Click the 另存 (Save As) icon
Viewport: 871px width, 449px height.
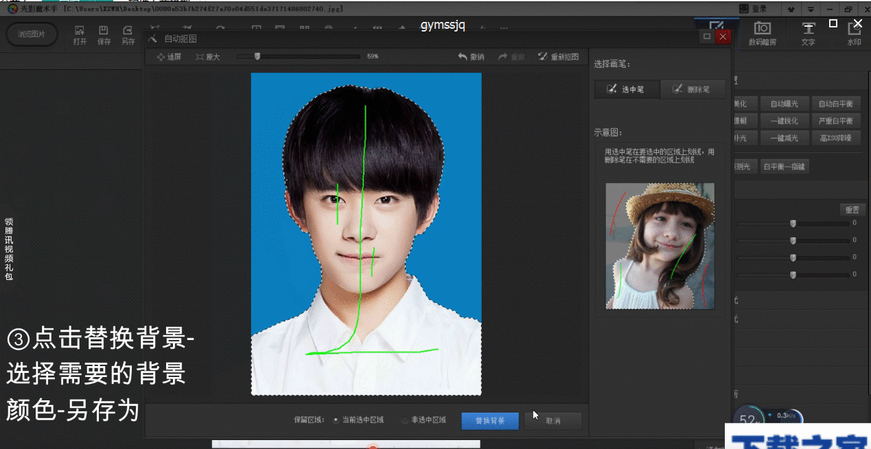pyautogui.click(x=127, y=34)
